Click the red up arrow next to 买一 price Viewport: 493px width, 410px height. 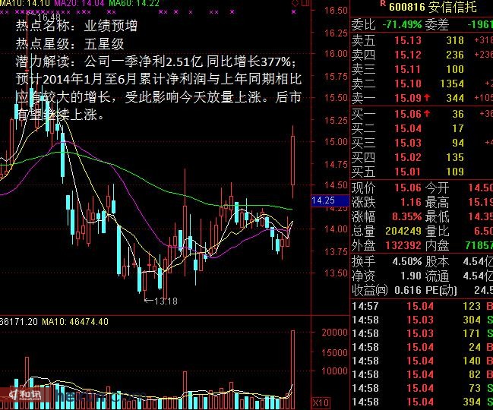(x=428, y=114)
